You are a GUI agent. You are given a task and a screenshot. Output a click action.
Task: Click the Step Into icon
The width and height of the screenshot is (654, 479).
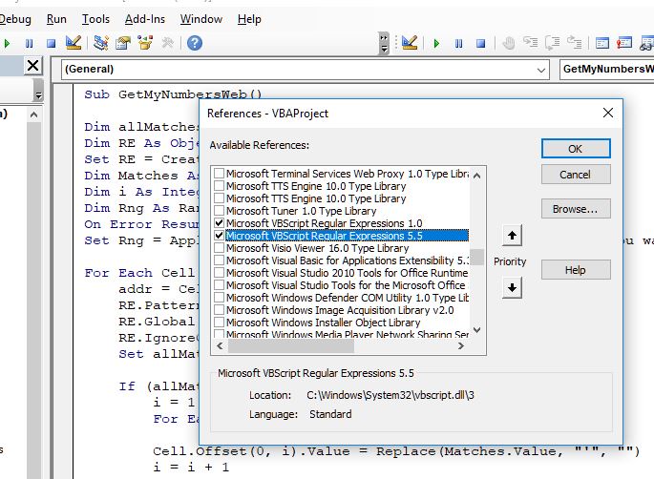(x=530, y=43)
